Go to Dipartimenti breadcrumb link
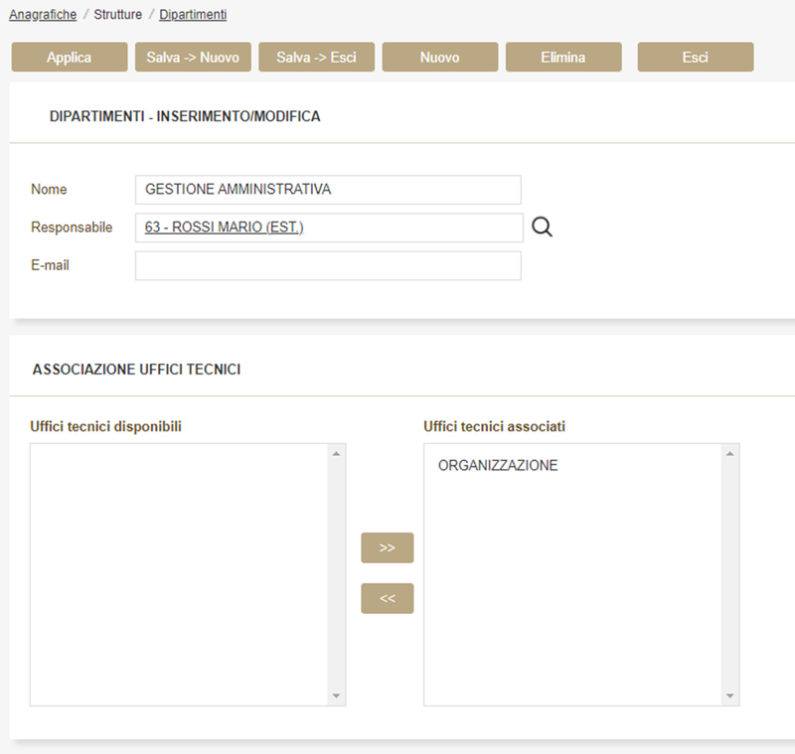Viewport: 795px width, 754px height. [x=193, y=15]
